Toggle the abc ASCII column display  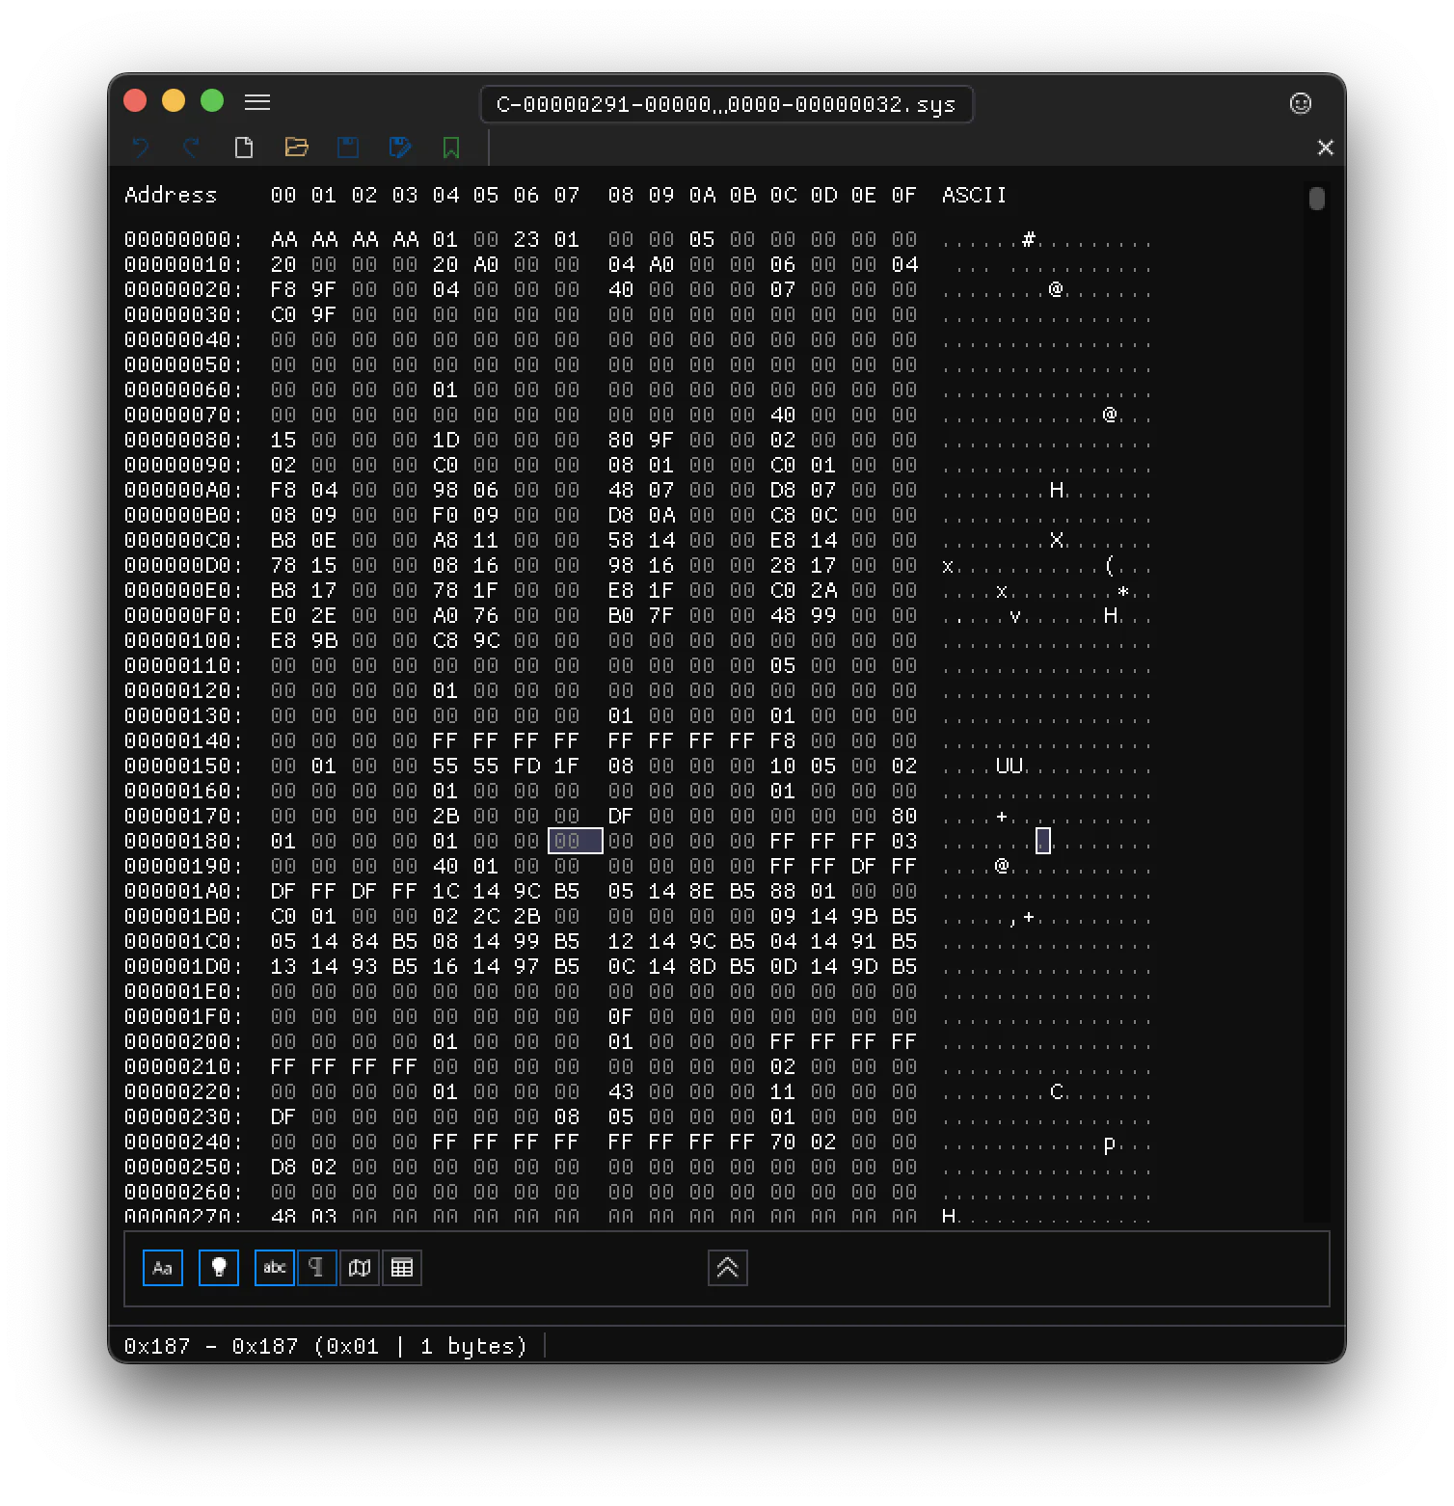point(275,1268)
